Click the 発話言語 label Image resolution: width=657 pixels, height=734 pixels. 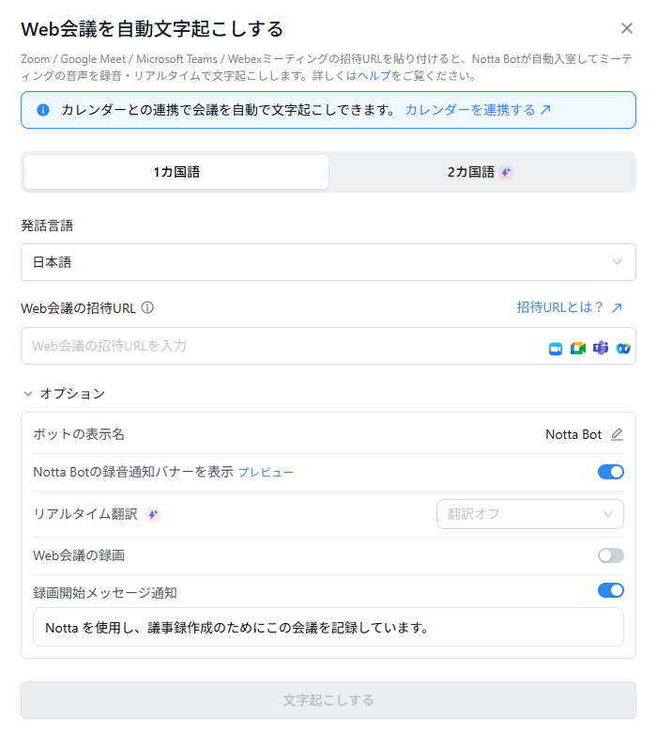coord(47,226)
